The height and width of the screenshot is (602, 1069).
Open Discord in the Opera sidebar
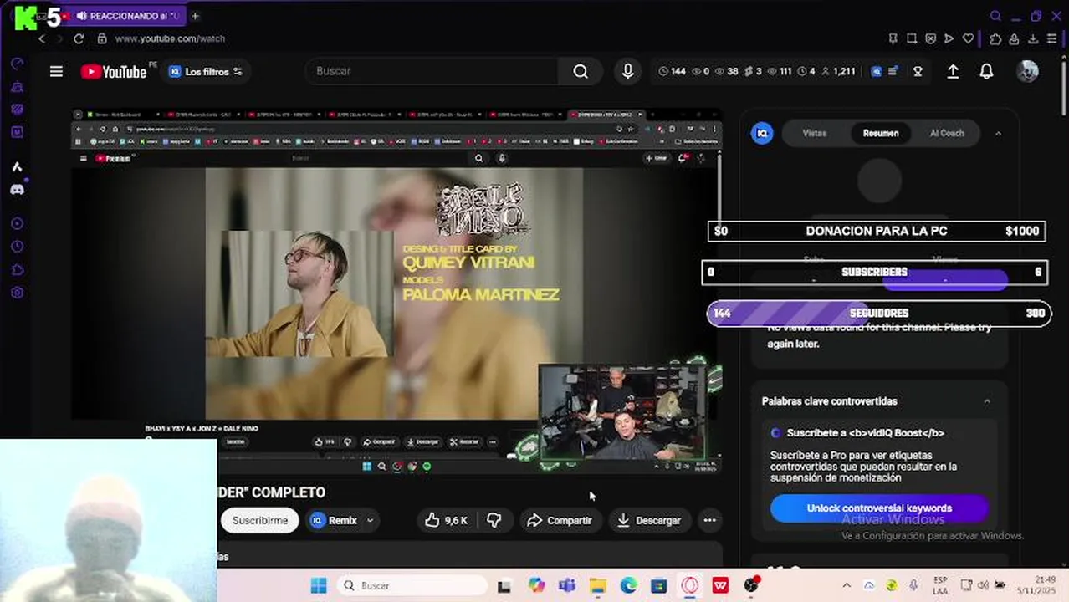[17, 190]
